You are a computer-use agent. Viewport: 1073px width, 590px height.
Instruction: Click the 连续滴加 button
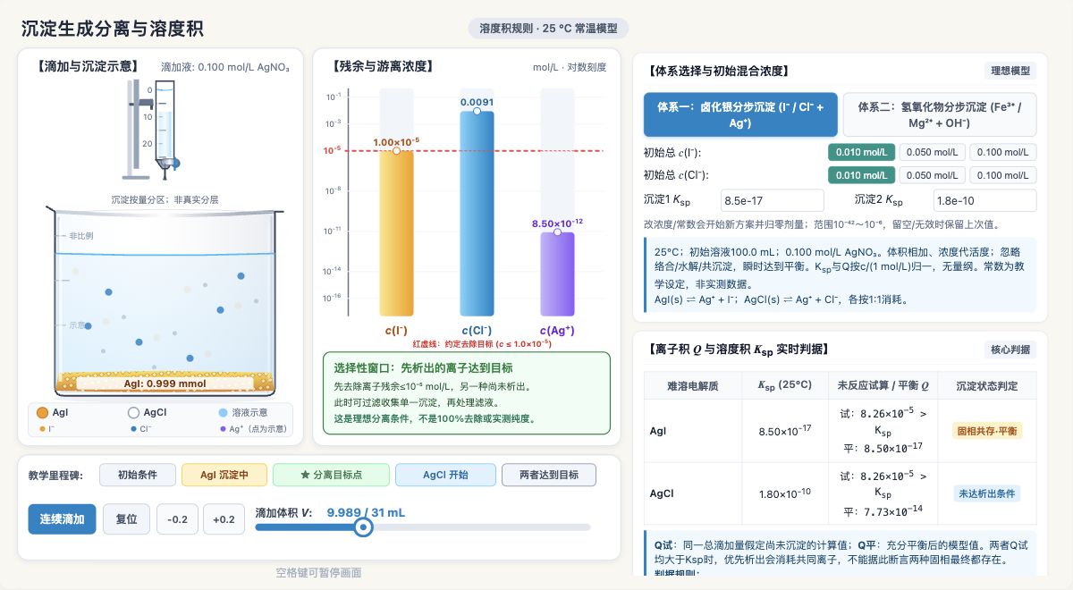62,518
